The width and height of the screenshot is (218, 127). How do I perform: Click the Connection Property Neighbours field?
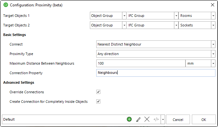point(156,73)
